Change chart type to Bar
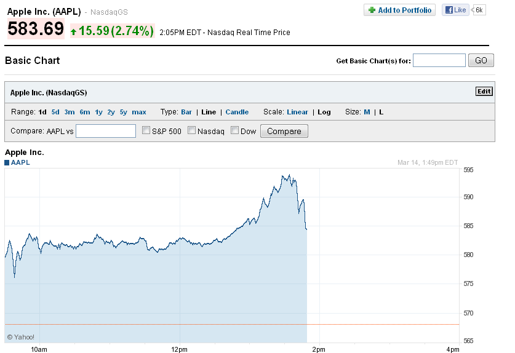Viewport: 515px width, 353px height. [186, 112]
